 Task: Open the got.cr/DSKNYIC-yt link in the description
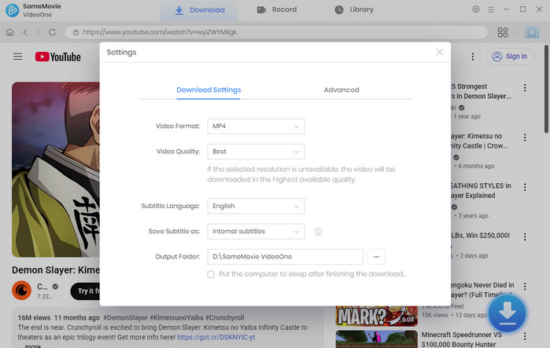(x=216, y=337)
